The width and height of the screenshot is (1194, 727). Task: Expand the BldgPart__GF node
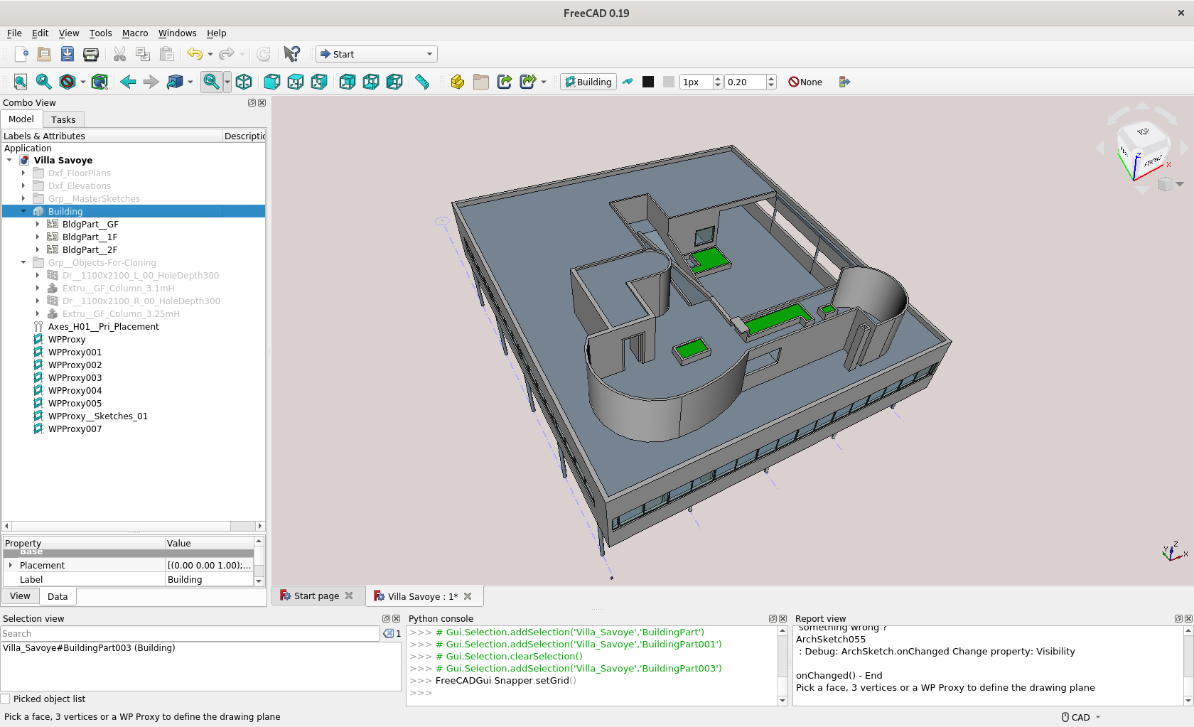pos(38,224)
